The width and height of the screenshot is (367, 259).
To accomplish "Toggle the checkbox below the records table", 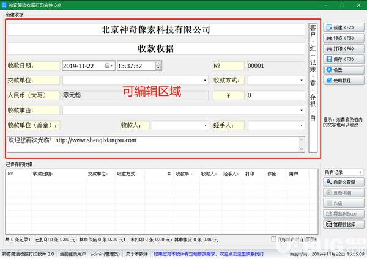I will (273, 239).
